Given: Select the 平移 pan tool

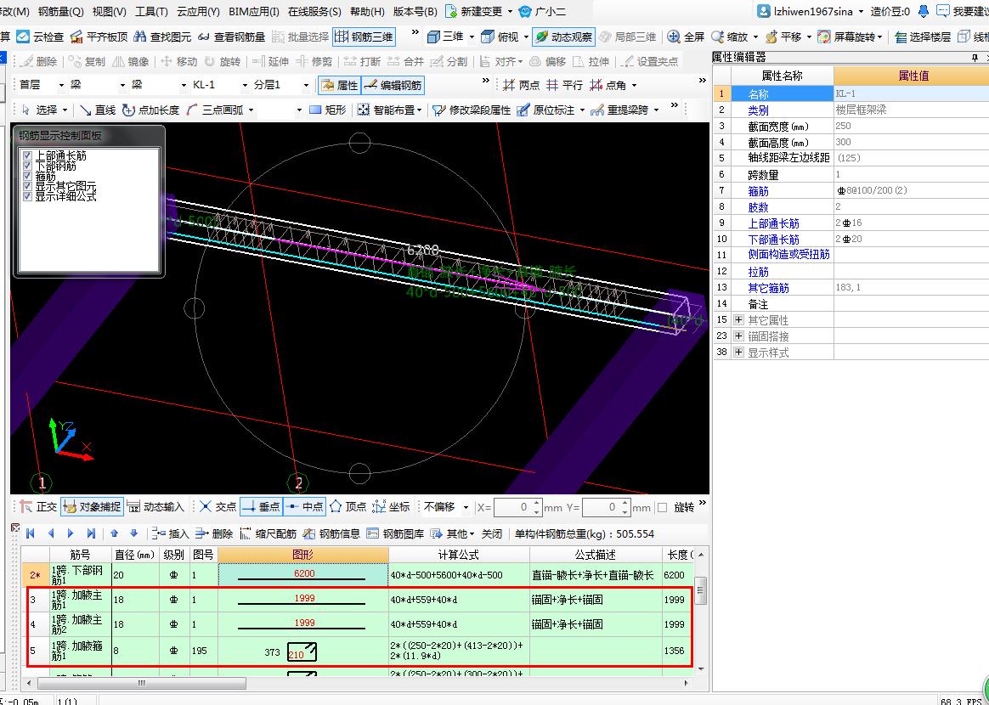Looking at the screenshot, I should [783, 37].
